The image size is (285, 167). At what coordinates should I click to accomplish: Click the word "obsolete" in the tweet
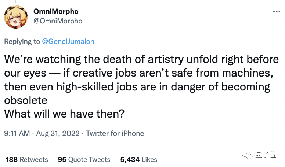(x=27, y=100)
